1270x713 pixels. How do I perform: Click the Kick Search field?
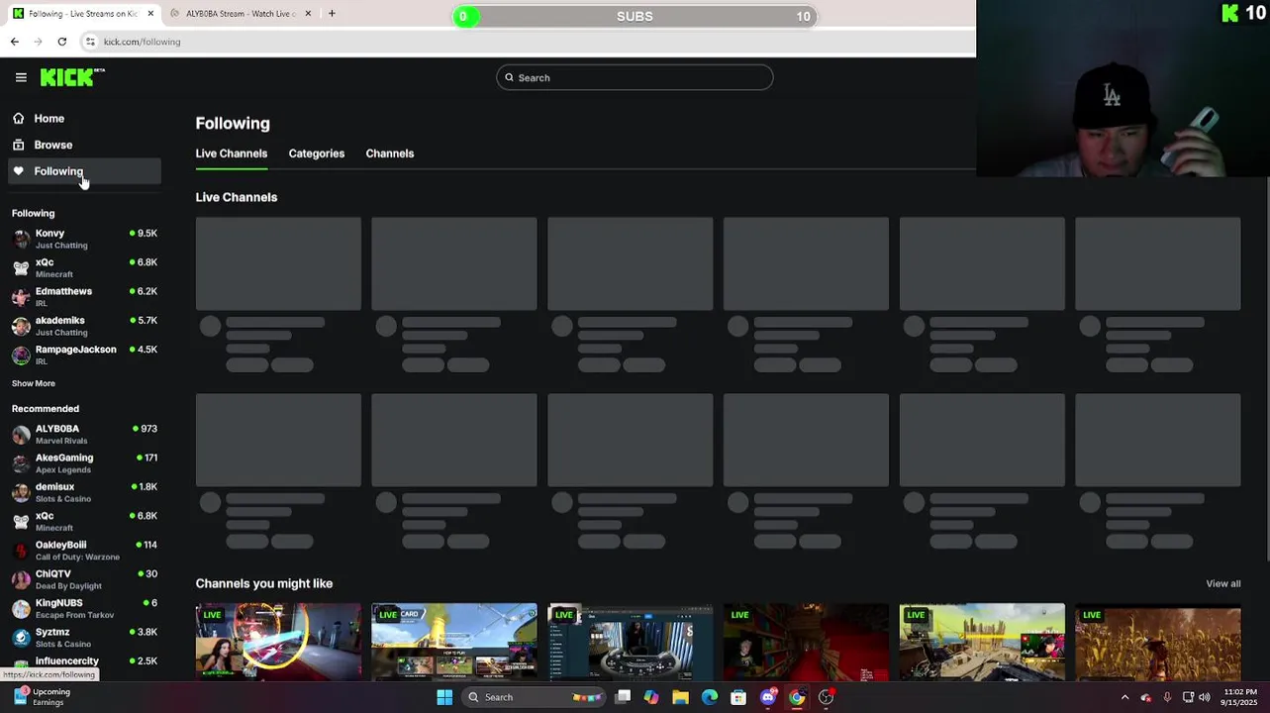coord(635,77)
